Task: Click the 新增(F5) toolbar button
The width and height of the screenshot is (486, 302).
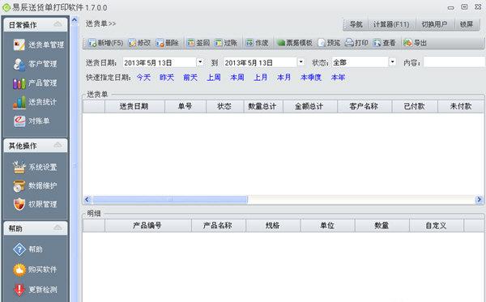Action: click(105, 43)
